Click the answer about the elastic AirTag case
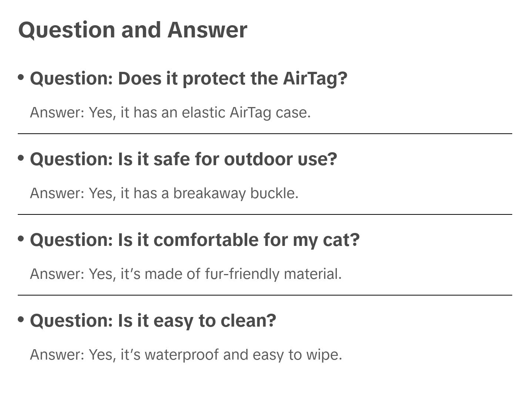Screen dimensions: 530x397 point(170,113)
